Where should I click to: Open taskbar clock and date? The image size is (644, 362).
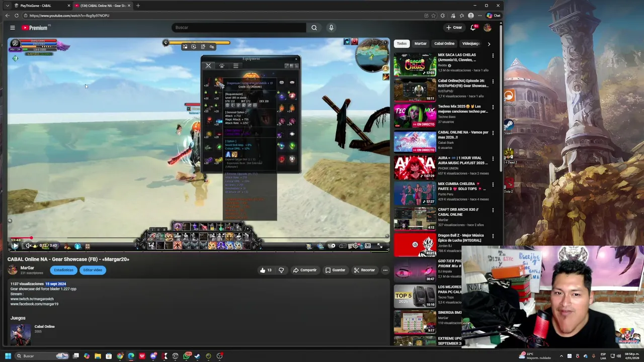(632, 356)
